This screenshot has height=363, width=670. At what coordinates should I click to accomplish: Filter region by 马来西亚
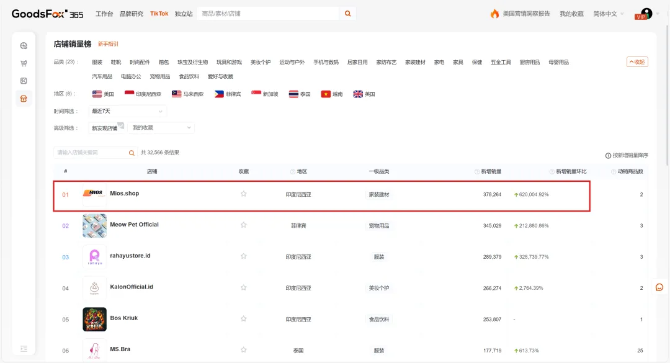187,94
